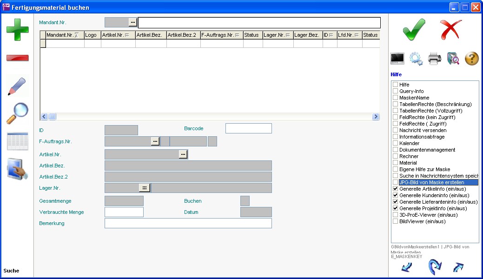Click the printer icon
The width and height of the screenshot is (483, 279).
click(434, 59)
